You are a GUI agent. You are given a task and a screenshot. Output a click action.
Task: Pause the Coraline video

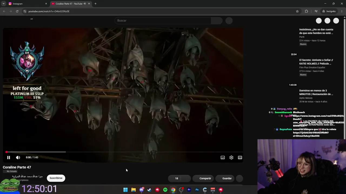(9, 157)
